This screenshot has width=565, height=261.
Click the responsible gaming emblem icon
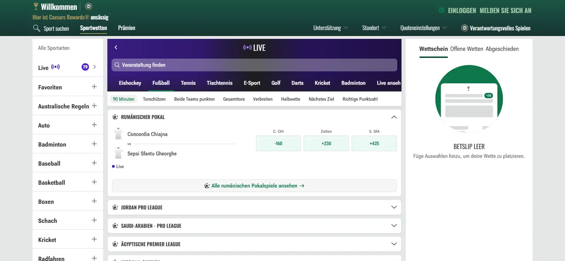pyautogui.click(x=465, y=28)
